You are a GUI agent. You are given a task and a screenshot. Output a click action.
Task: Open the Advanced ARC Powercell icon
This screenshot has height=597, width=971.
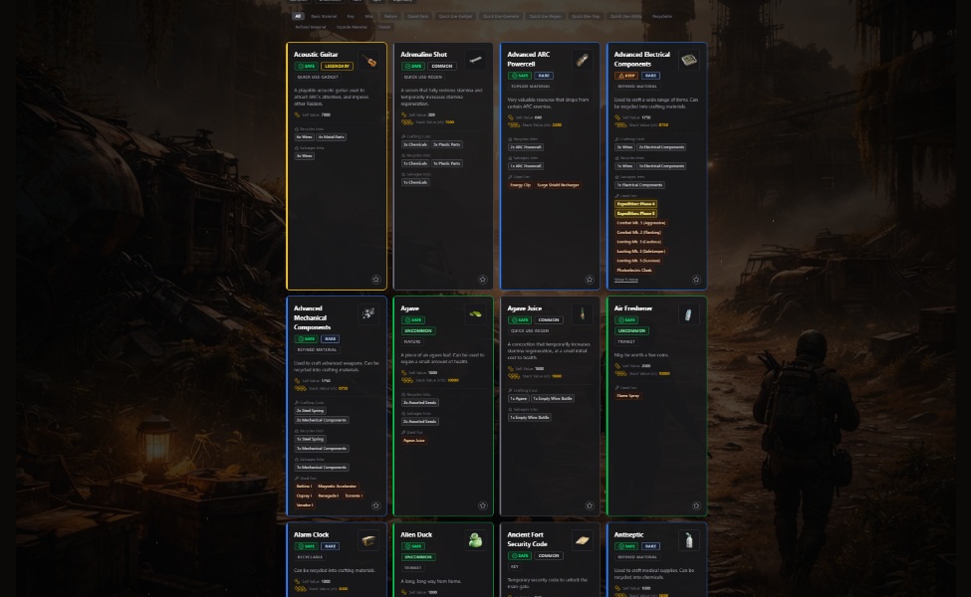582,62
